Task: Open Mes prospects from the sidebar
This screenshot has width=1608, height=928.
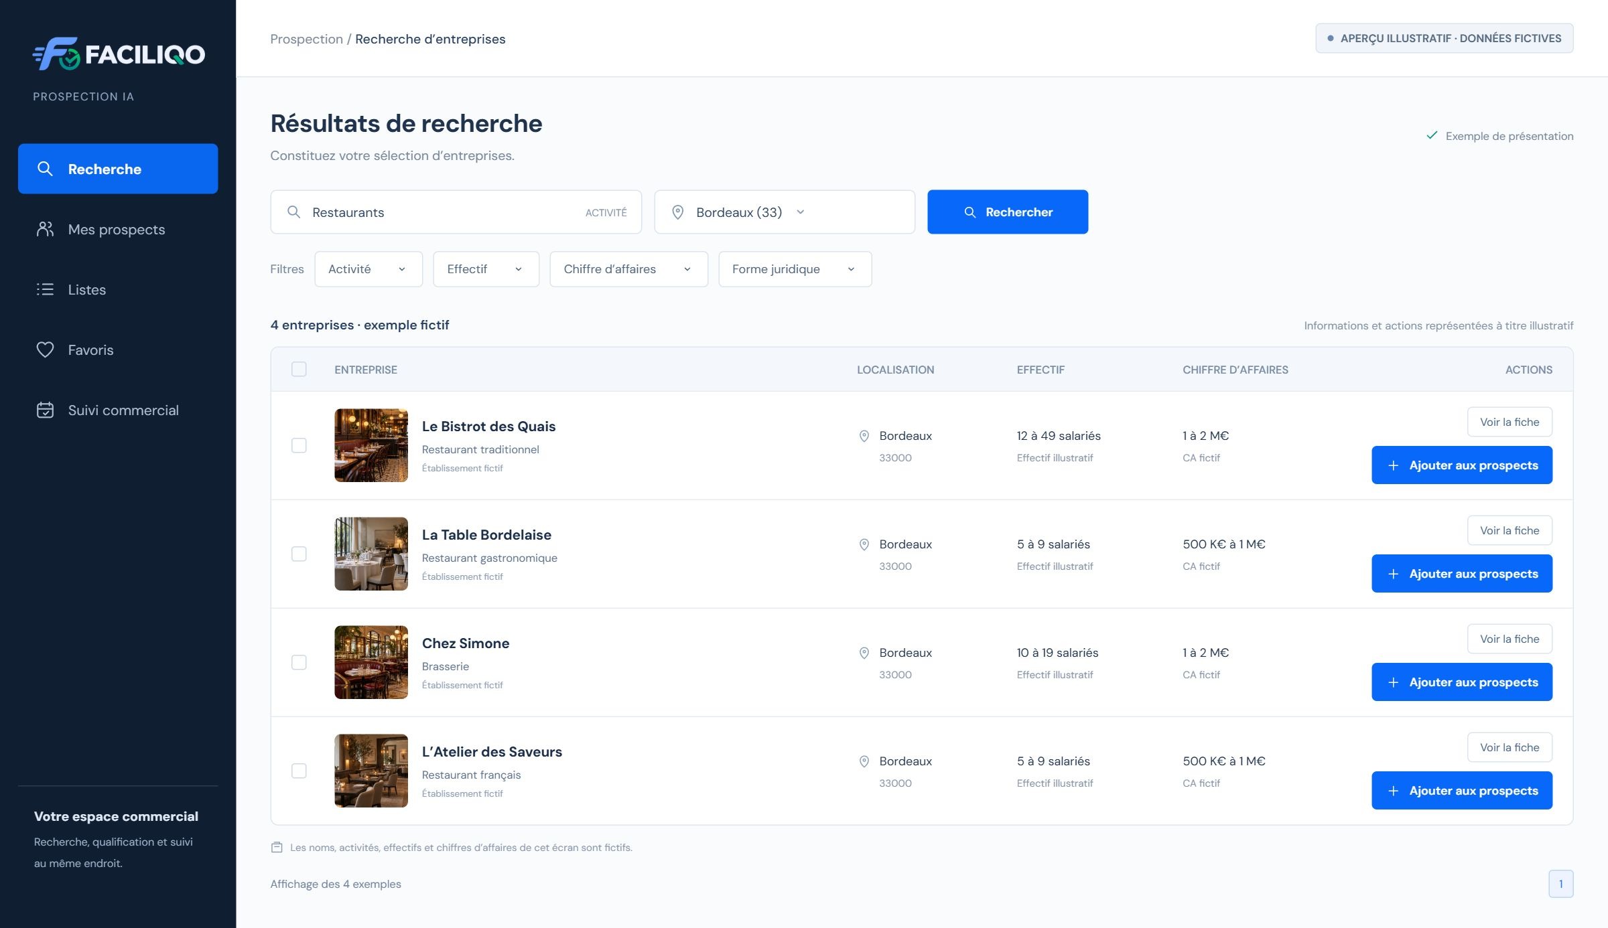Action: click(x=118, y=229)
